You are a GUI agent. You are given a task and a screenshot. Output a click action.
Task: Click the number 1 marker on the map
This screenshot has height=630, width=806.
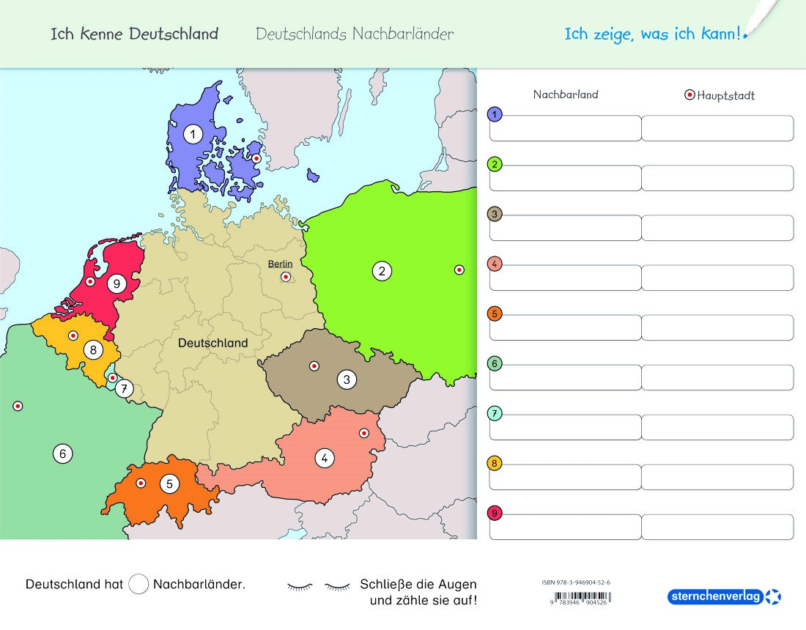pyautogui.click(x=193, y=134)
